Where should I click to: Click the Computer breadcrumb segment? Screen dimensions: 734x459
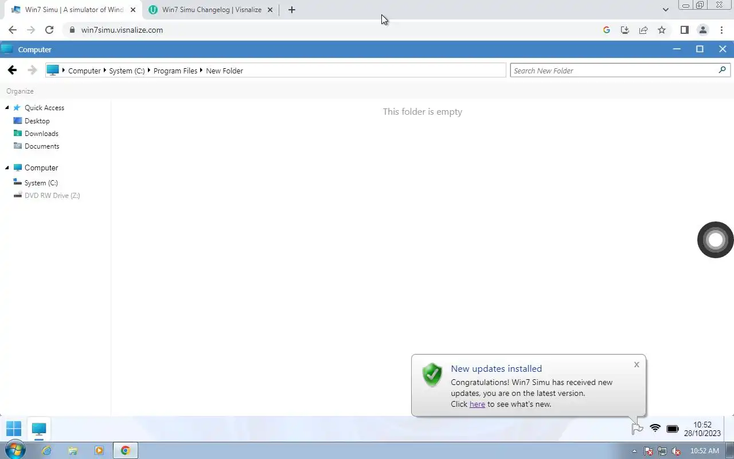[x=84, y=71]
